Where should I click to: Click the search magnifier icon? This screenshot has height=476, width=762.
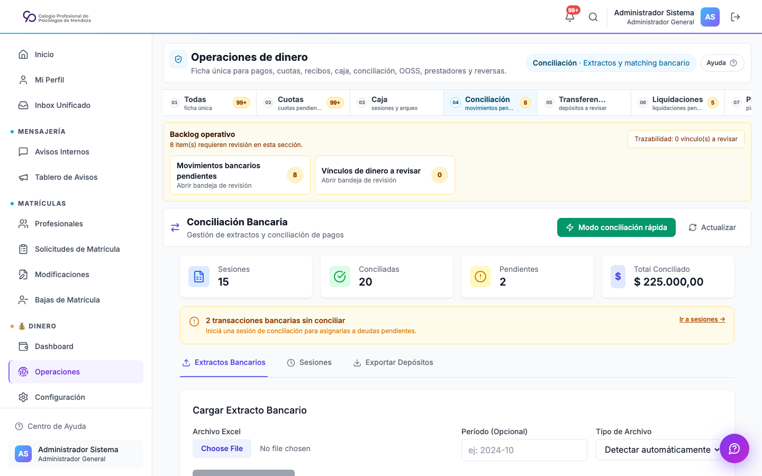coord(593,17)
